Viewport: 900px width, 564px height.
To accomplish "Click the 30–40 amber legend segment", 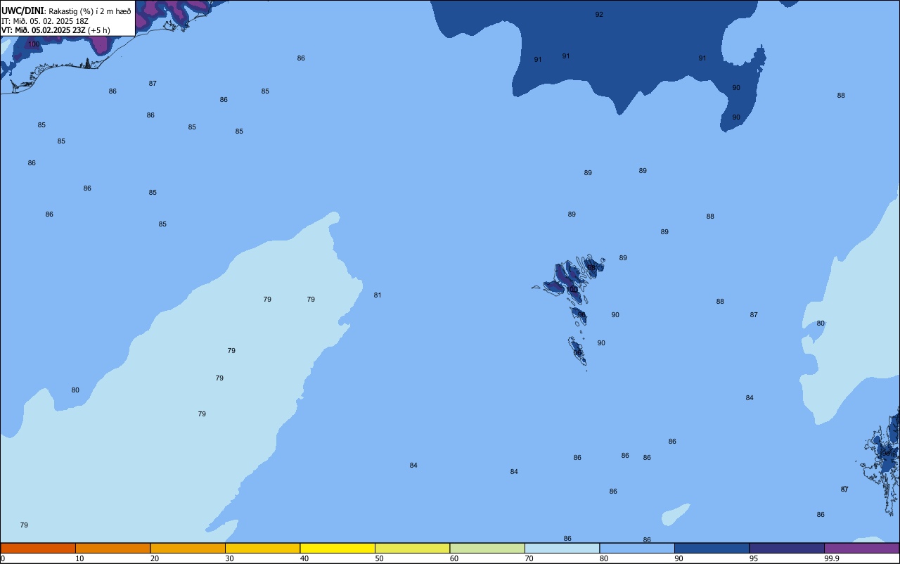I will [262, 548].
